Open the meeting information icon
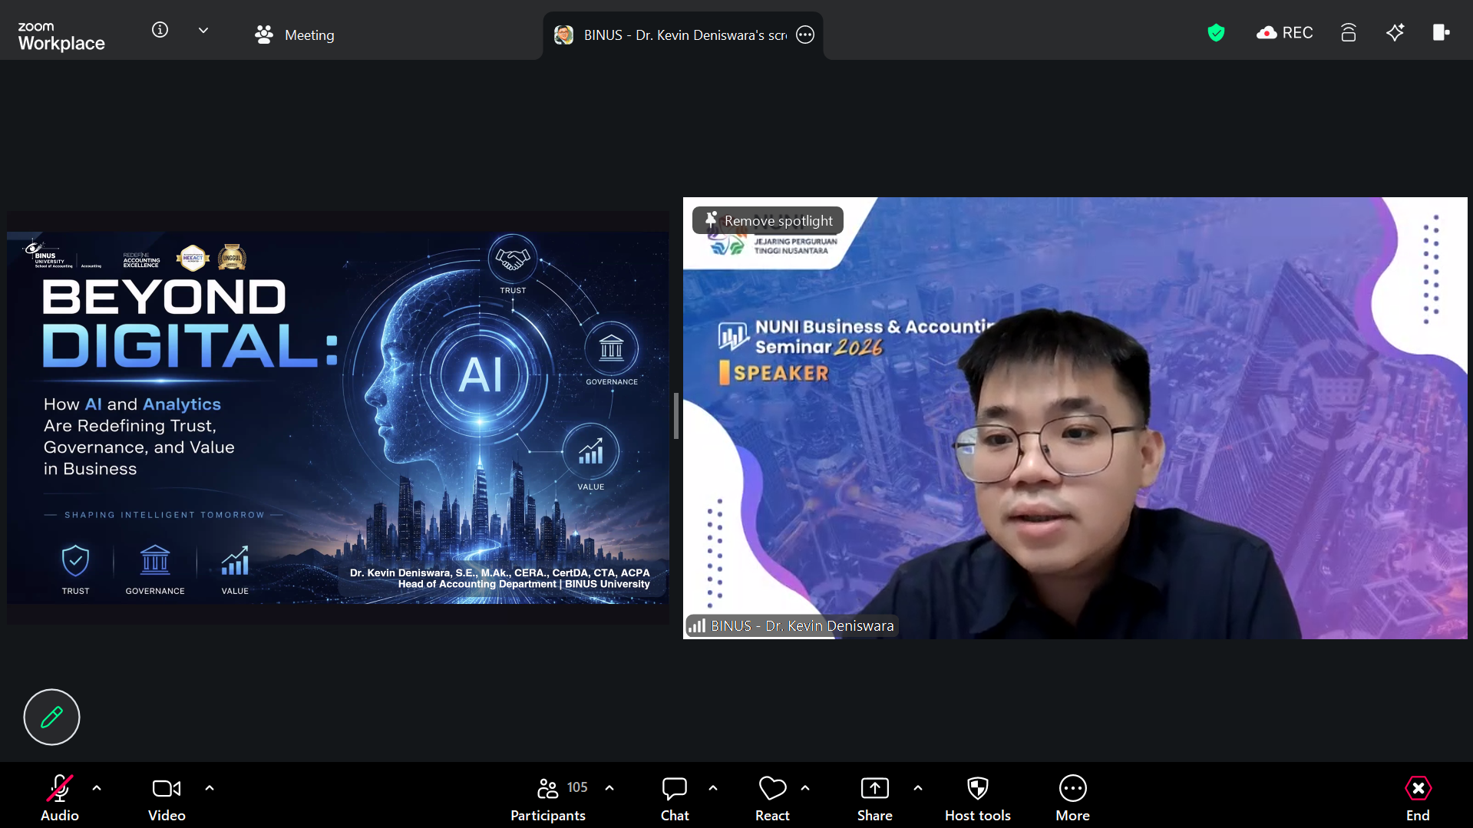1473x828 pixels. click(160, 30)
